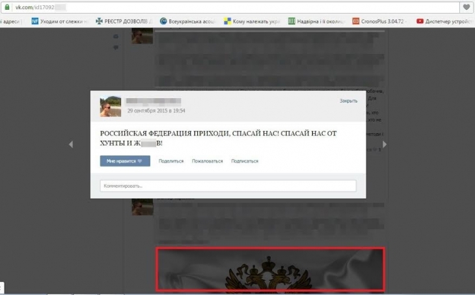The height and width of the screenshot is (295, 475).
Task: Open the 'Диспетчер устройст' YouTube bookmark
Action: pyautogui.click(x=444, y=21)
